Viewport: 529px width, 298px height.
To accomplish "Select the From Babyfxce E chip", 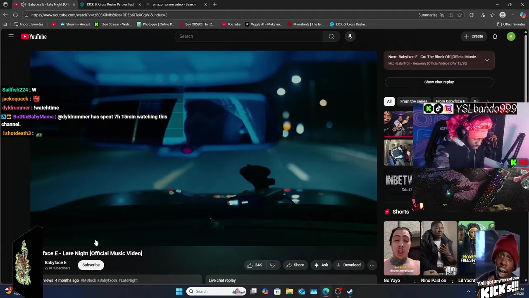I will 450,101.
